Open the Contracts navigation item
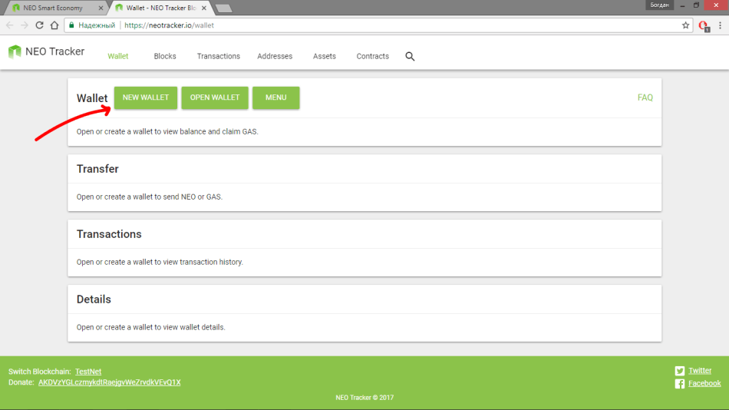The width and height of the screenshot is (729, 410). coord(372,56)
